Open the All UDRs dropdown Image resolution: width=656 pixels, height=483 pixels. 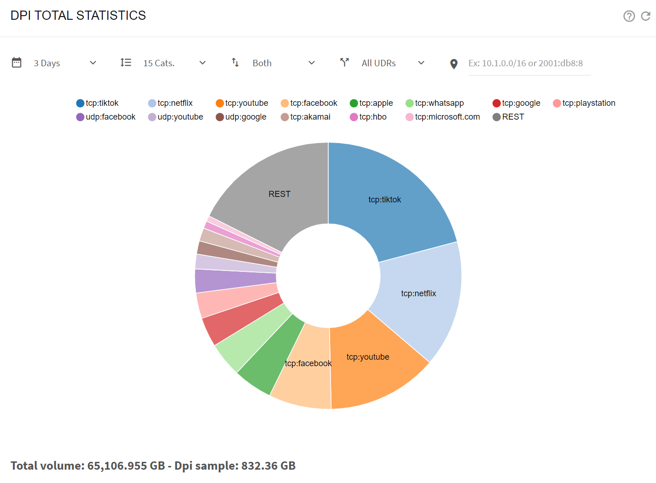click(393, 63)
